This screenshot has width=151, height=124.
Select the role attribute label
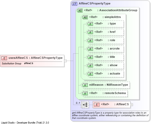coord(112,40)
